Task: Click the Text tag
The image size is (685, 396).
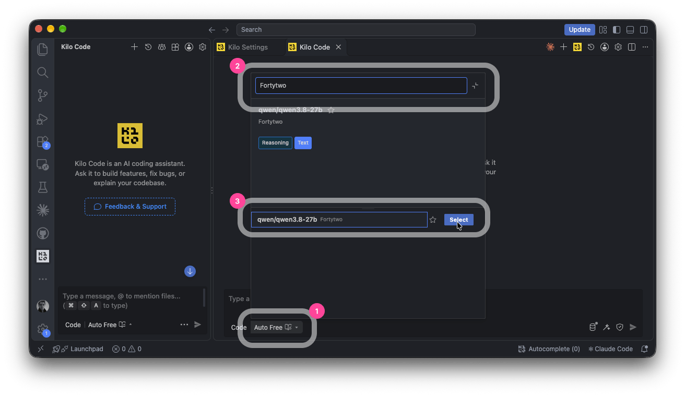Action: pos(303,143)
